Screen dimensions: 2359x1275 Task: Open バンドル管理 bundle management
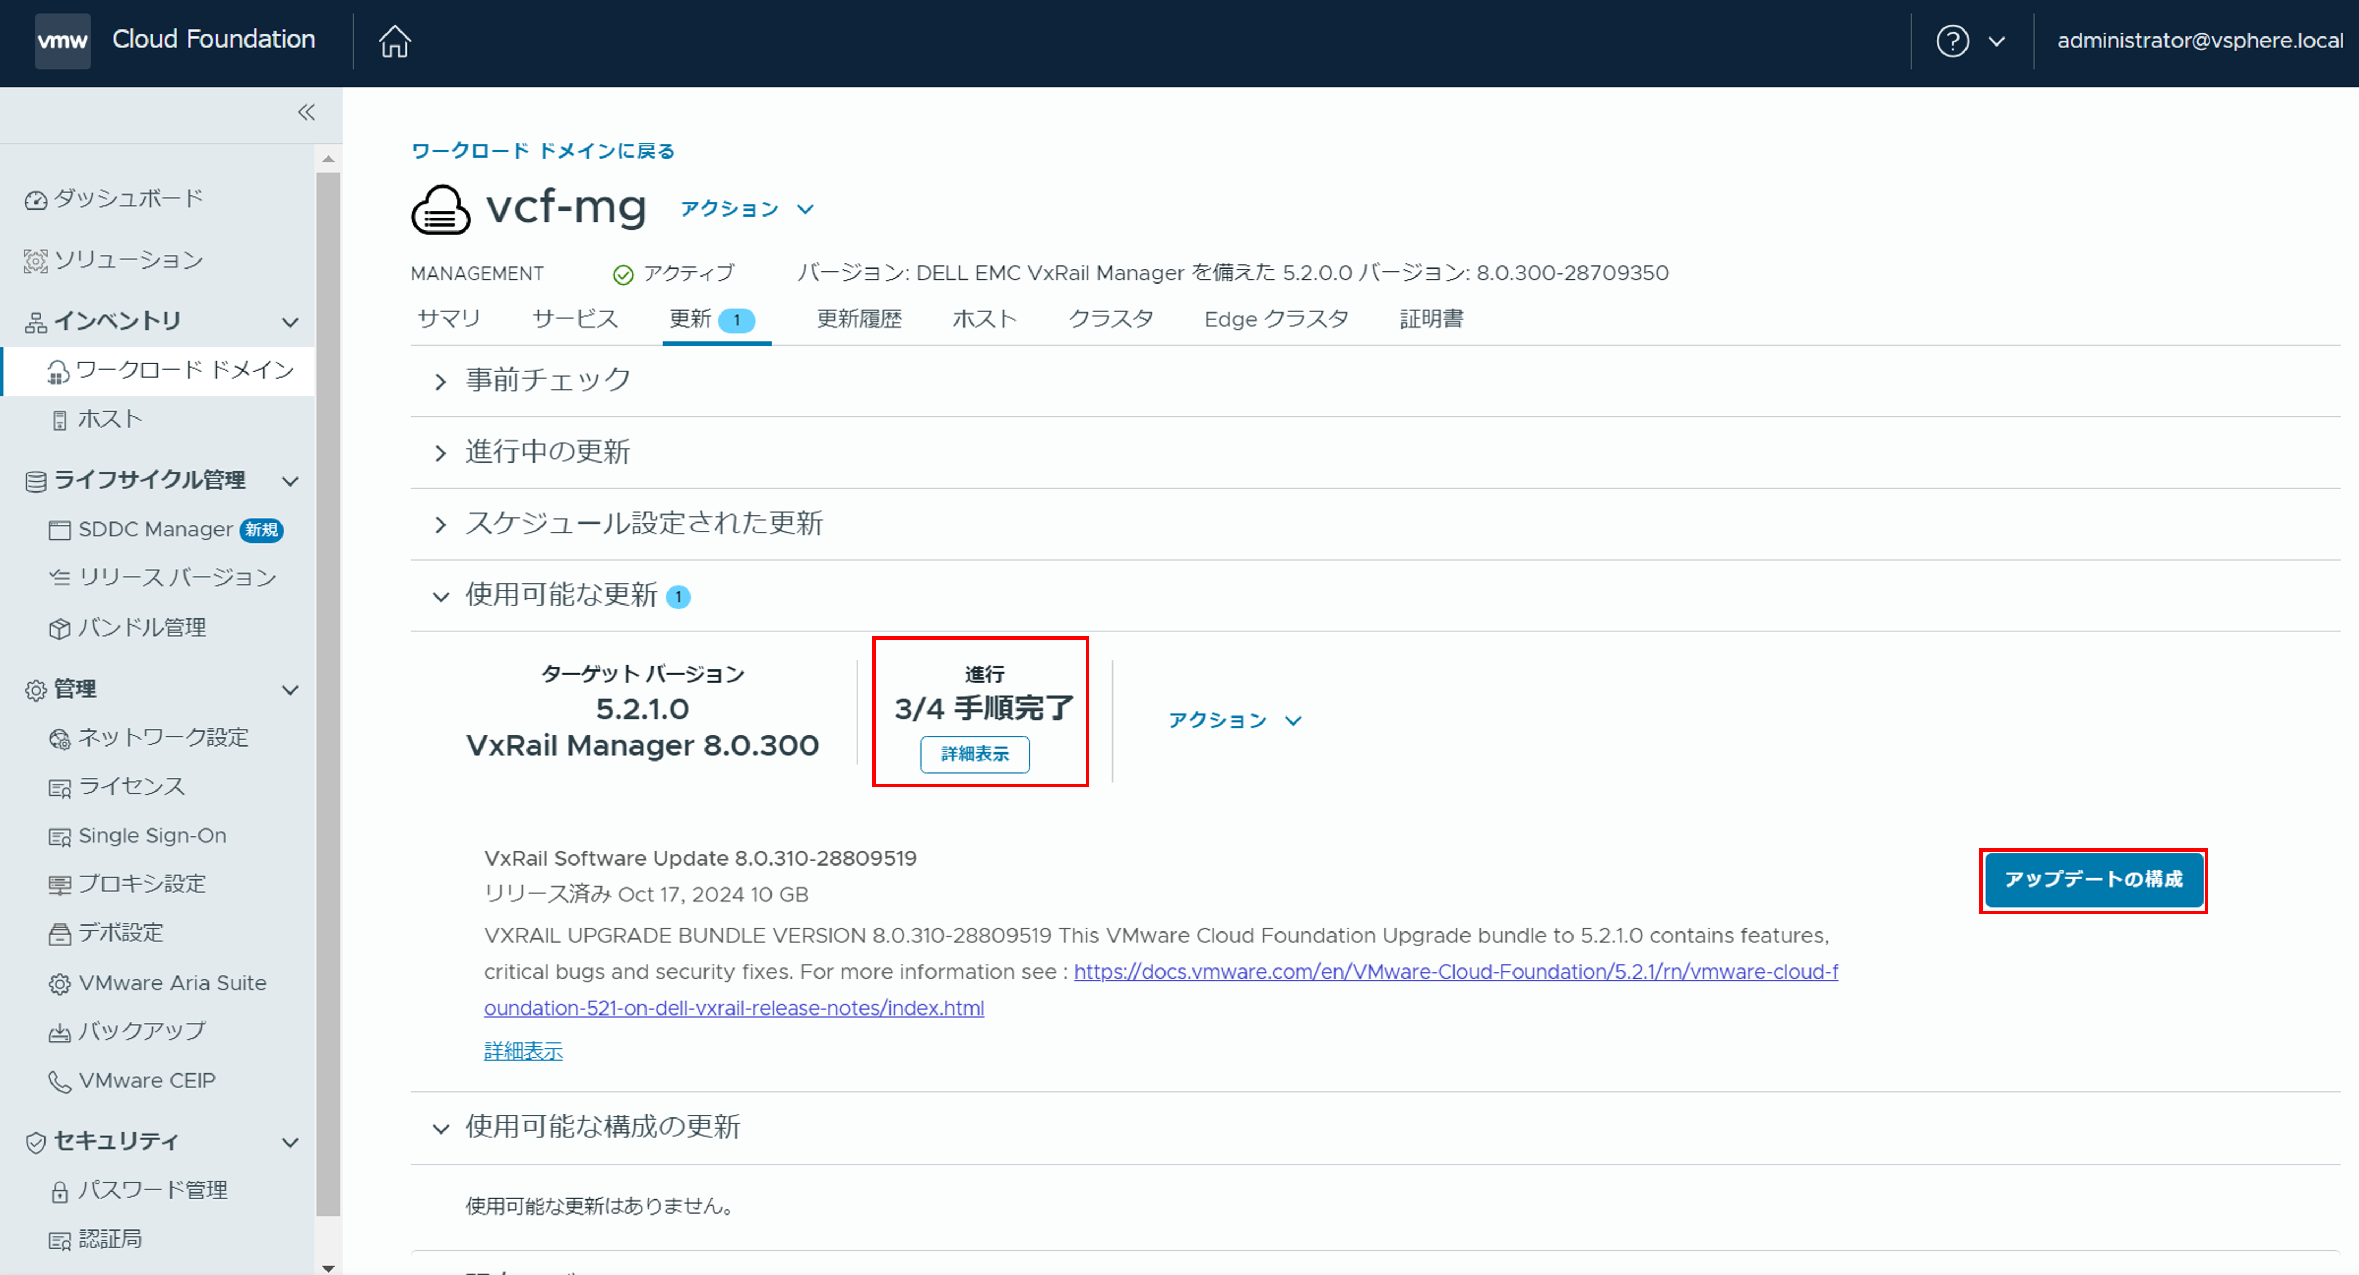[141, 628]
